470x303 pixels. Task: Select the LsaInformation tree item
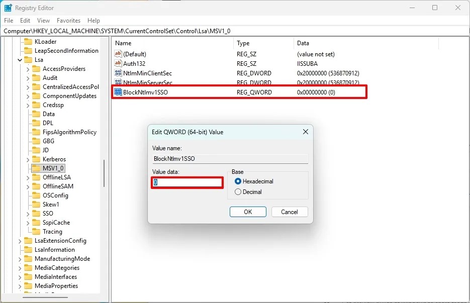55,250
